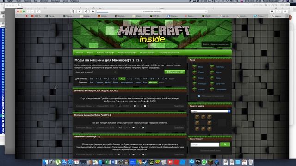This screenshot has height=166, width=296.
Task: Open the Trash in the Dock
Action: point(251,162)
